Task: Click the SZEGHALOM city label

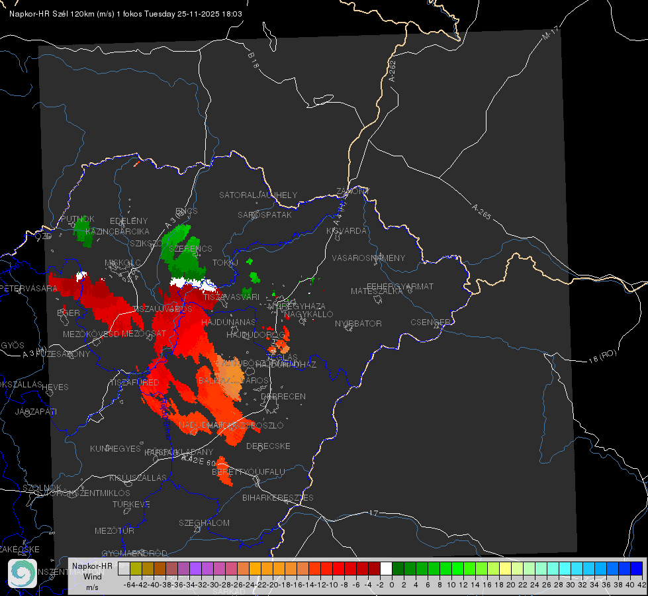Action: [x=204, y=522]
